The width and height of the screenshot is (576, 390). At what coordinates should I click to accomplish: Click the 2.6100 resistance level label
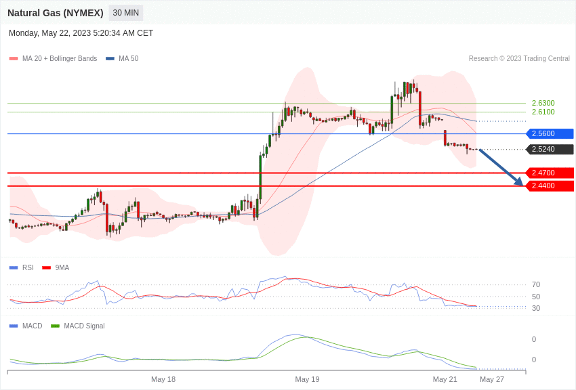click(x=543, y=112)
